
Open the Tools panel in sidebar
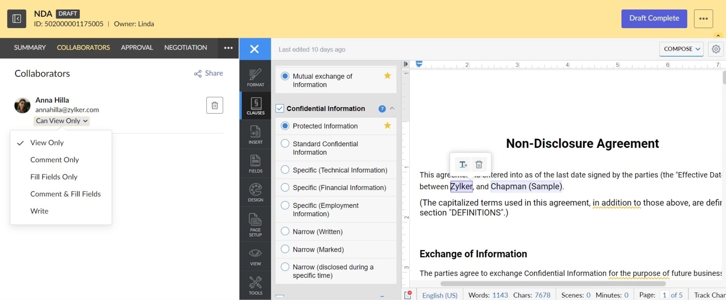click(255, 285)
